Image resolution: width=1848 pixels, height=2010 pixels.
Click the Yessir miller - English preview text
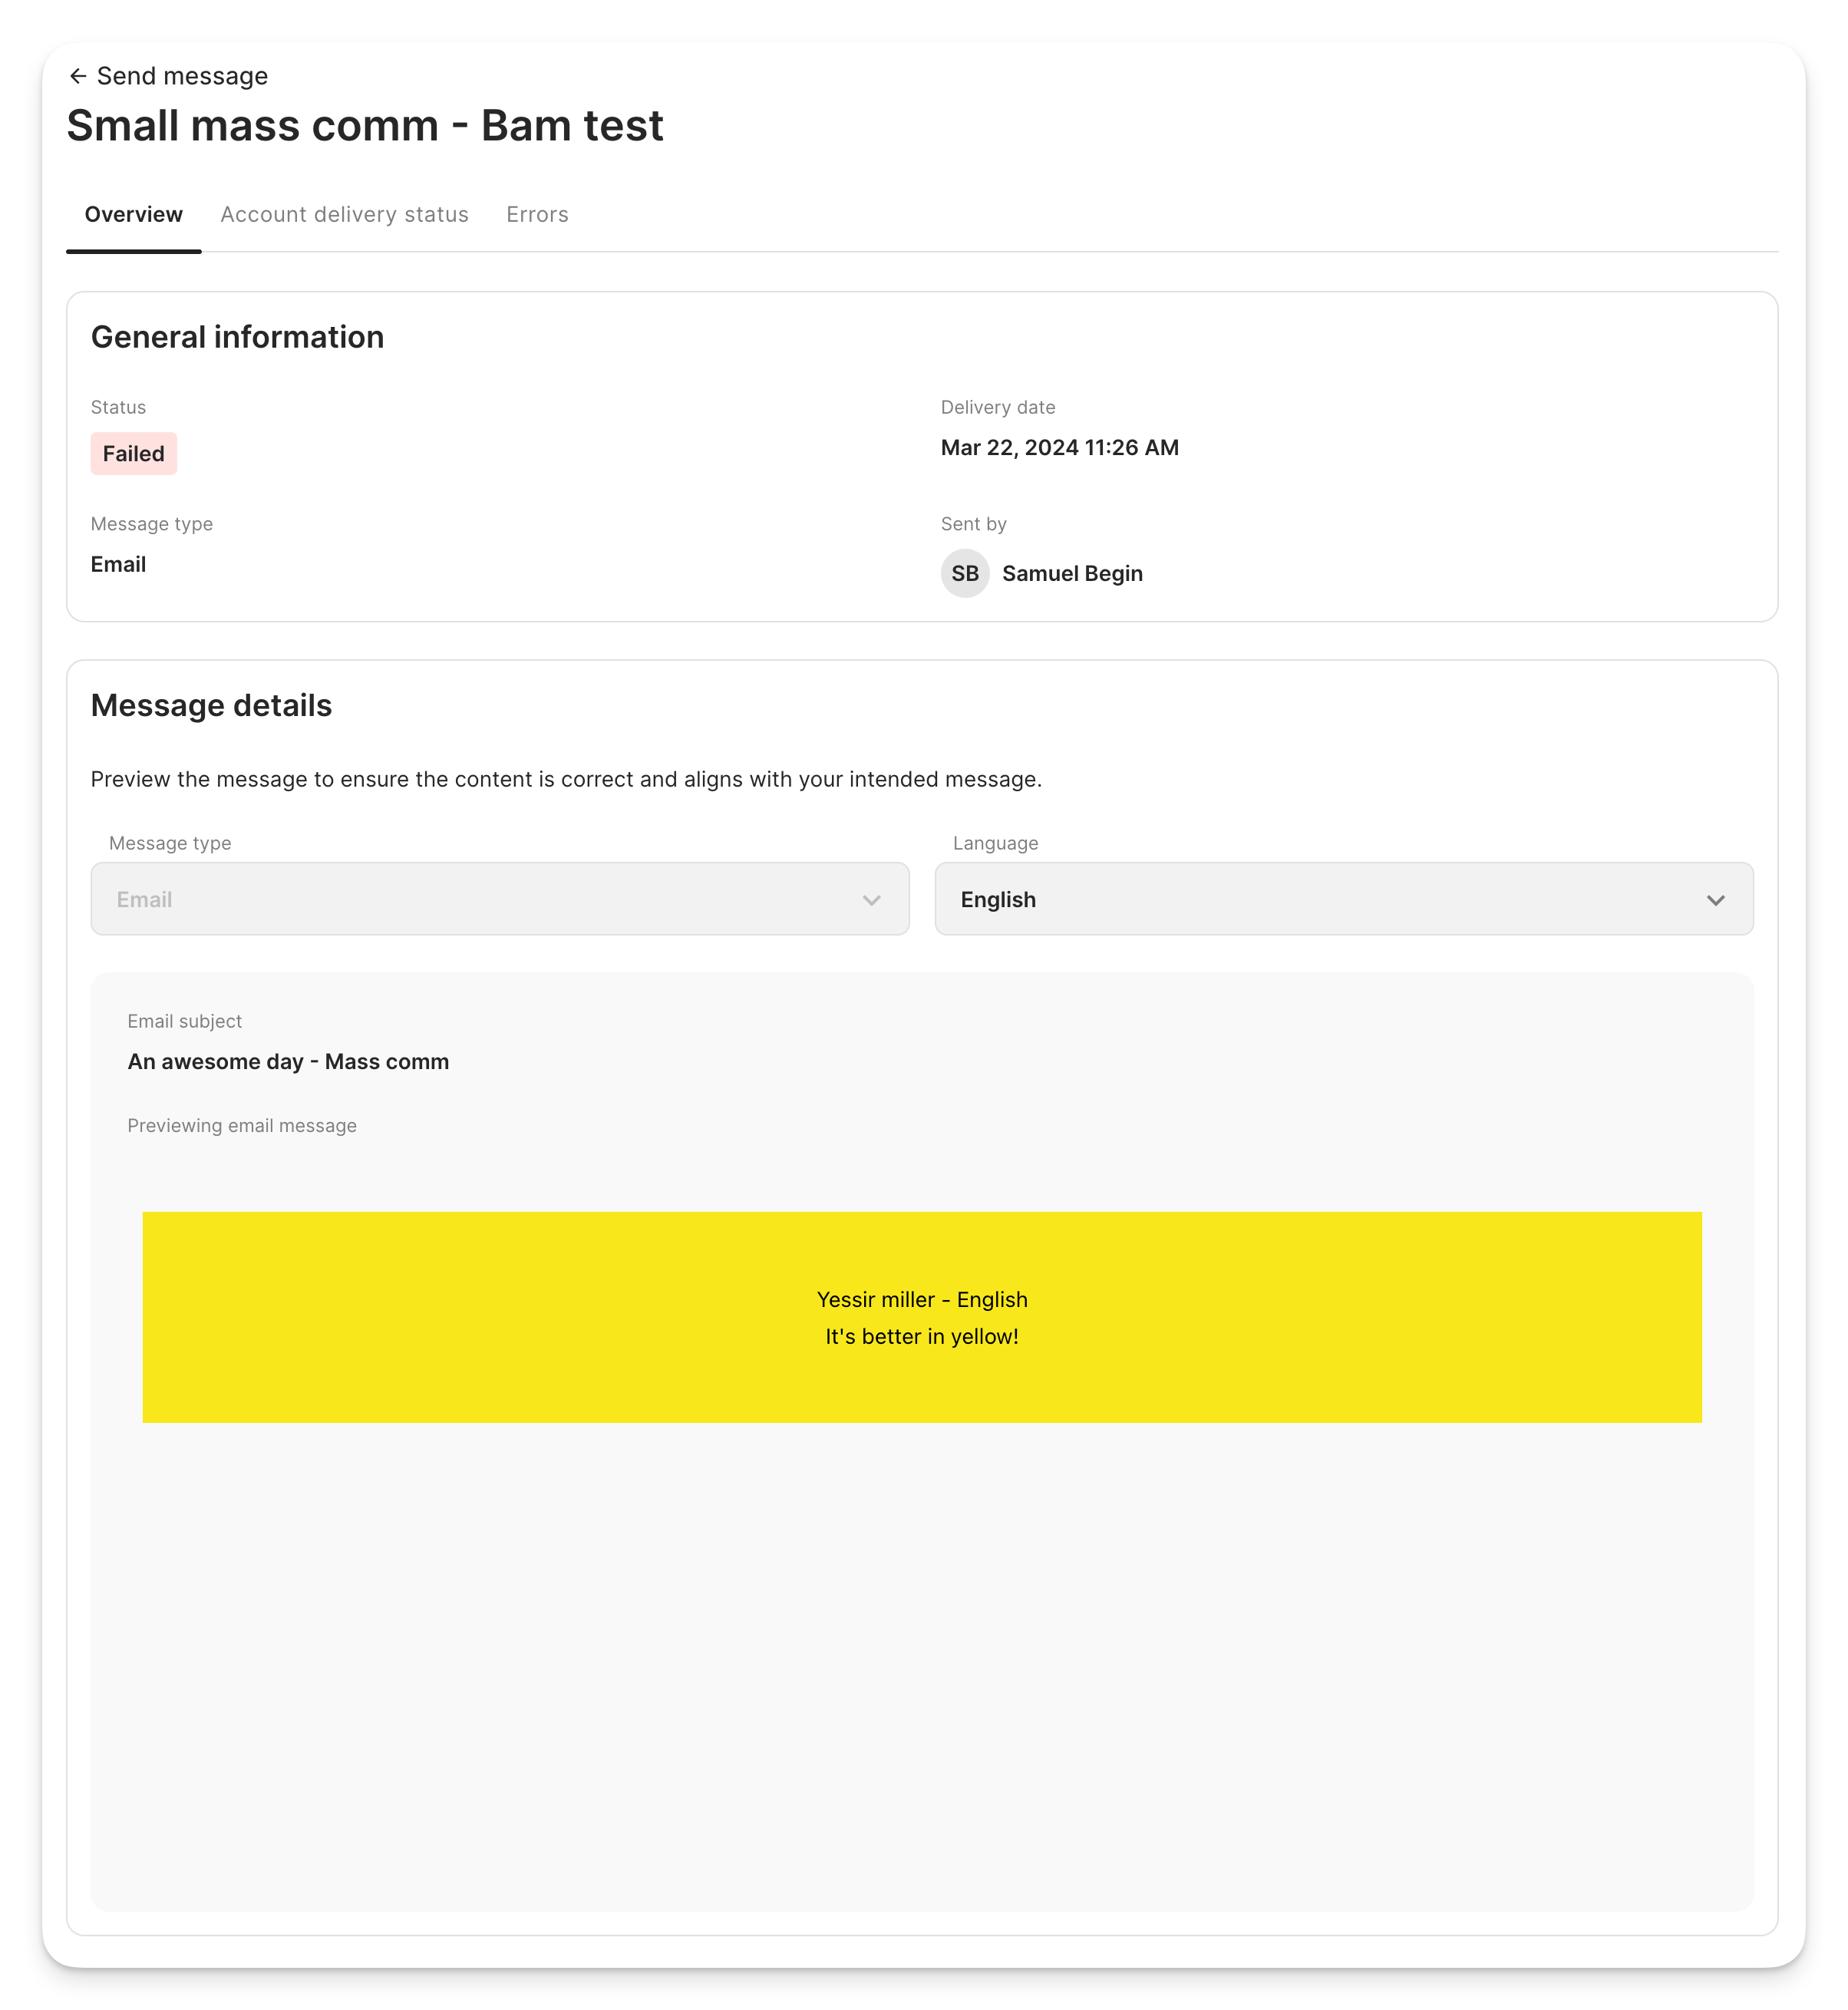[921, 1299]
